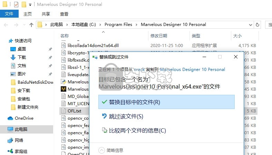Click the opencv_hig dll file icon
The height and width of the screenshot is (155, 272).
64,140
